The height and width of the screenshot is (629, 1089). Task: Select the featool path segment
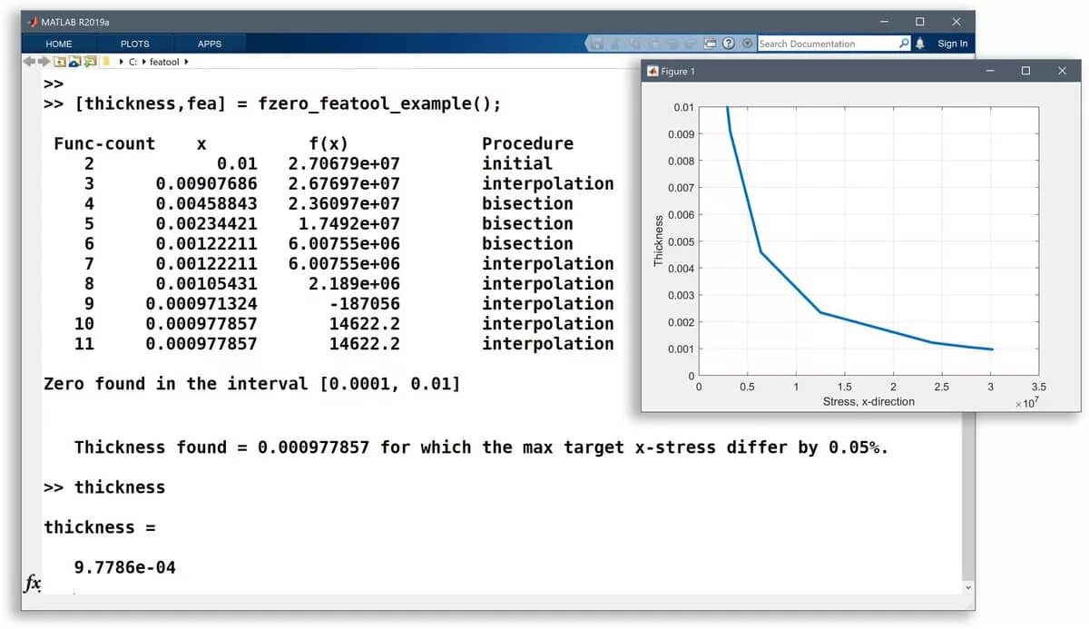click(x=164, y=62)
